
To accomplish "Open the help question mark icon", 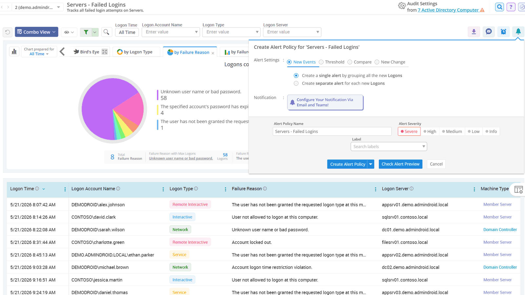I will (x=511, y=7).
